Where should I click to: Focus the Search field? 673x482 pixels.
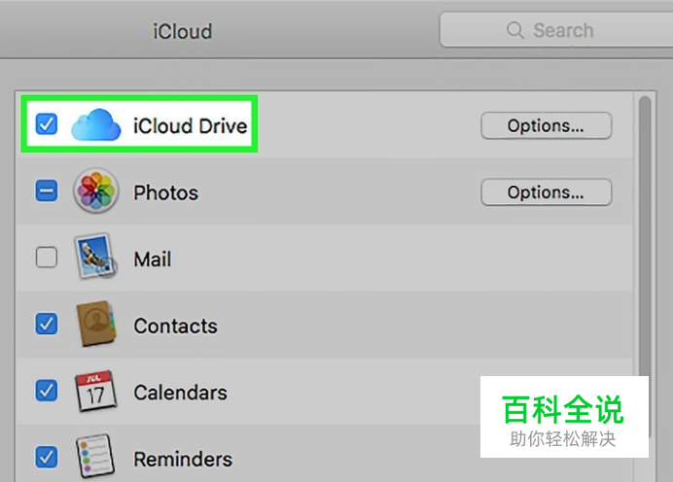556,30
